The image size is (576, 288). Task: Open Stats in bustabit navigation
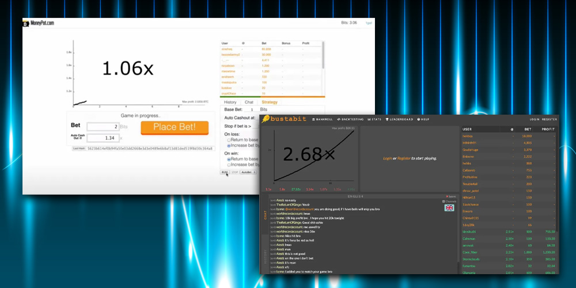(374, 119)
